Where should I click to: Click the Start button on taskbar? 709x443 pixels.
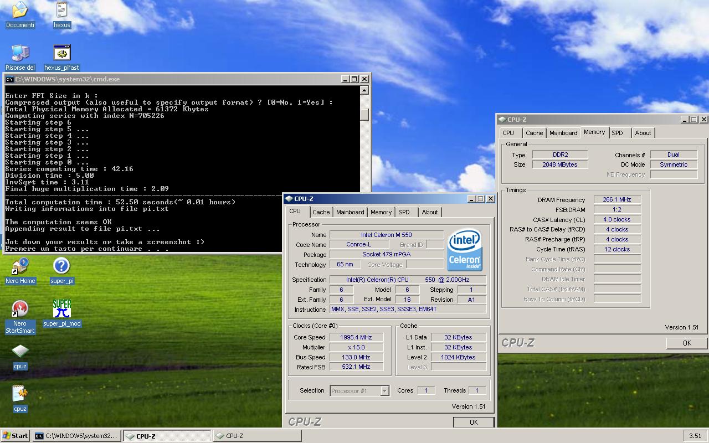pos(15,436)
